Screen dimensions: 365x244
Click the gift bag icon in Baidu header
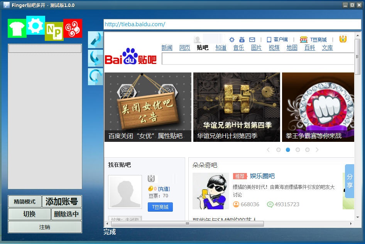tap(242, 40)
